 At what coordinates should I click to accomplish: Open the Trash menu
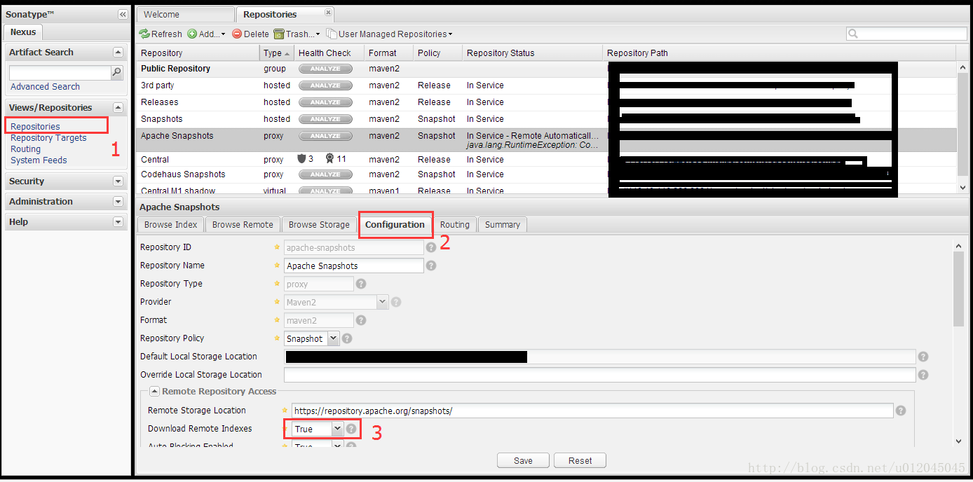tap(297, 34)
